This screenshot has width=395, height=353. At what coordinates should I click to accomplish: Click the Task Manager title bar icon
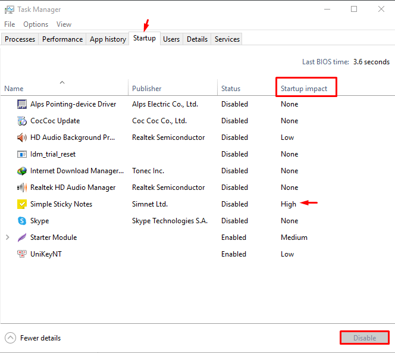pos(10,10)
